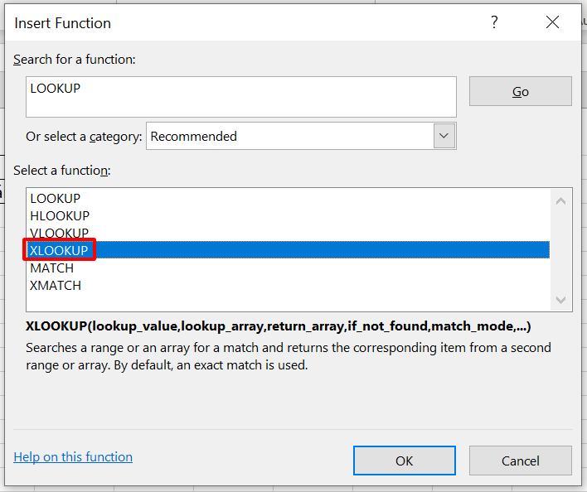Click the Recommended category combo box text
Screen dimensions: 587x492
tap(290, 137)
